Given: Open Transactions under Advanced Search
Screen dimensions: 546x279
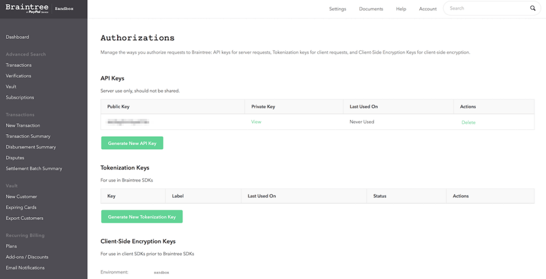Looking at the screenshot, I should (x=19, y=65).
